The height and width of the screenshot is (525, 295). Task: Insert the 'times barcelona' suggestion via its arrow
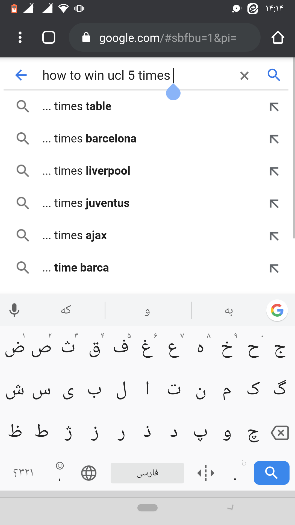pos(274,139)
